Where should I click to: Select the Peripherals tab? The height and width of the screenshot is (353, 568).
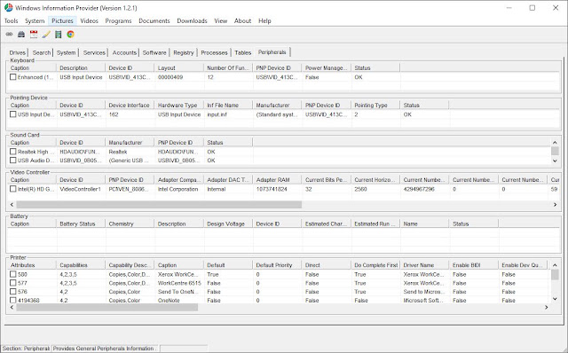pos(272,52)
